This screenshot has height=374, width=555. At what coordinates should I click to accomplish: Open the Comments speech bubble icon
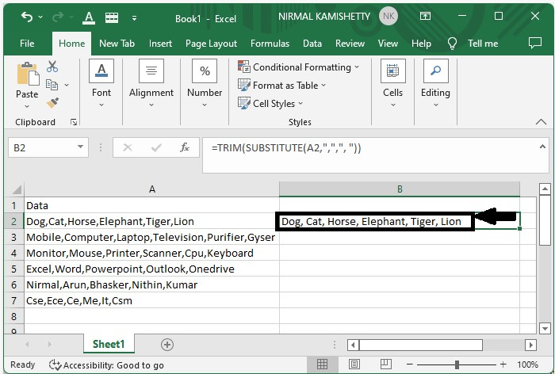535,43
